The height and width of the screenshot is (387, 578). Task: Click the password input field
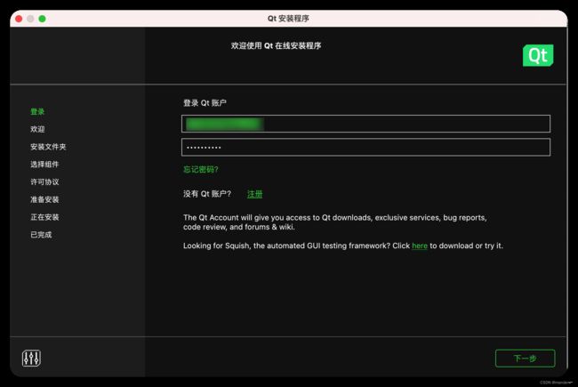click(x=365, y=147)
